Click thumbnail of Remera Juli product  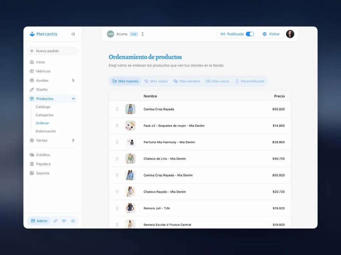(x=130, y=208)
